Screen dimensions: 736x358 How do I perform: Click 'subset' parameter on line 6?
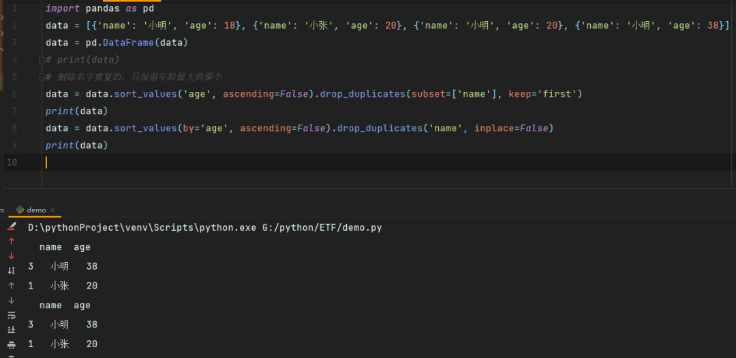pos(428,94)
